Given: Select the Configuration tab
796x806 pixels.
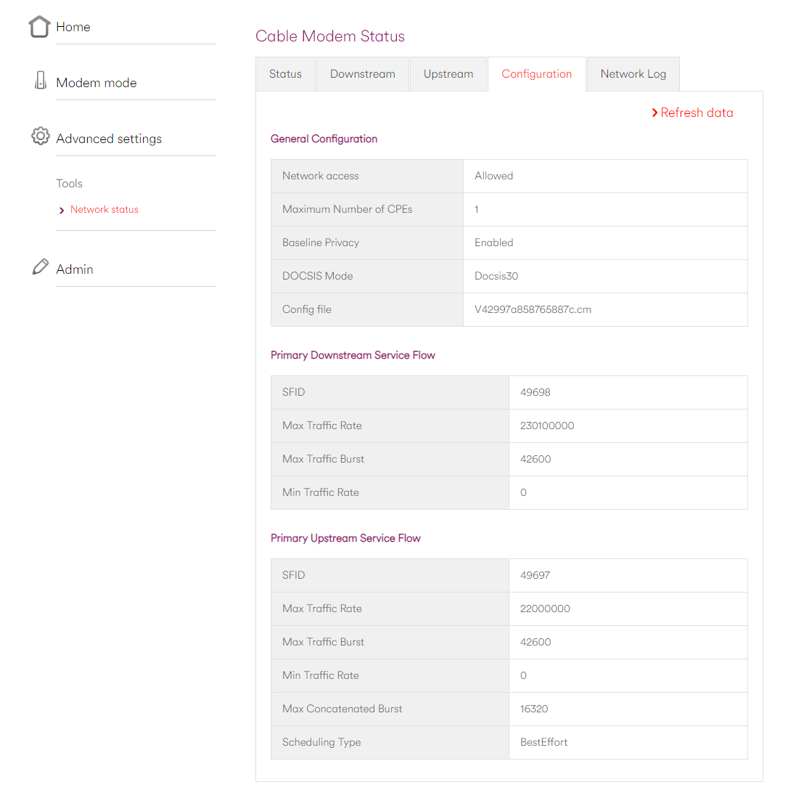Looking at the screenshot, I should pos(536,74).
